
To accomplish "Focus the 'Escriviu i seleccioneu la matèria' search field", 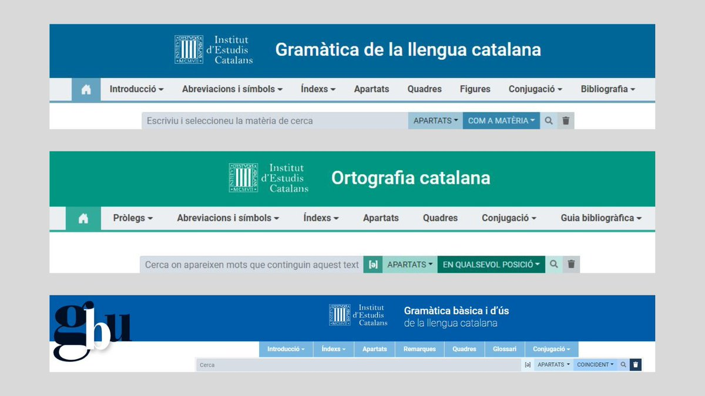I will coord(275,121).
